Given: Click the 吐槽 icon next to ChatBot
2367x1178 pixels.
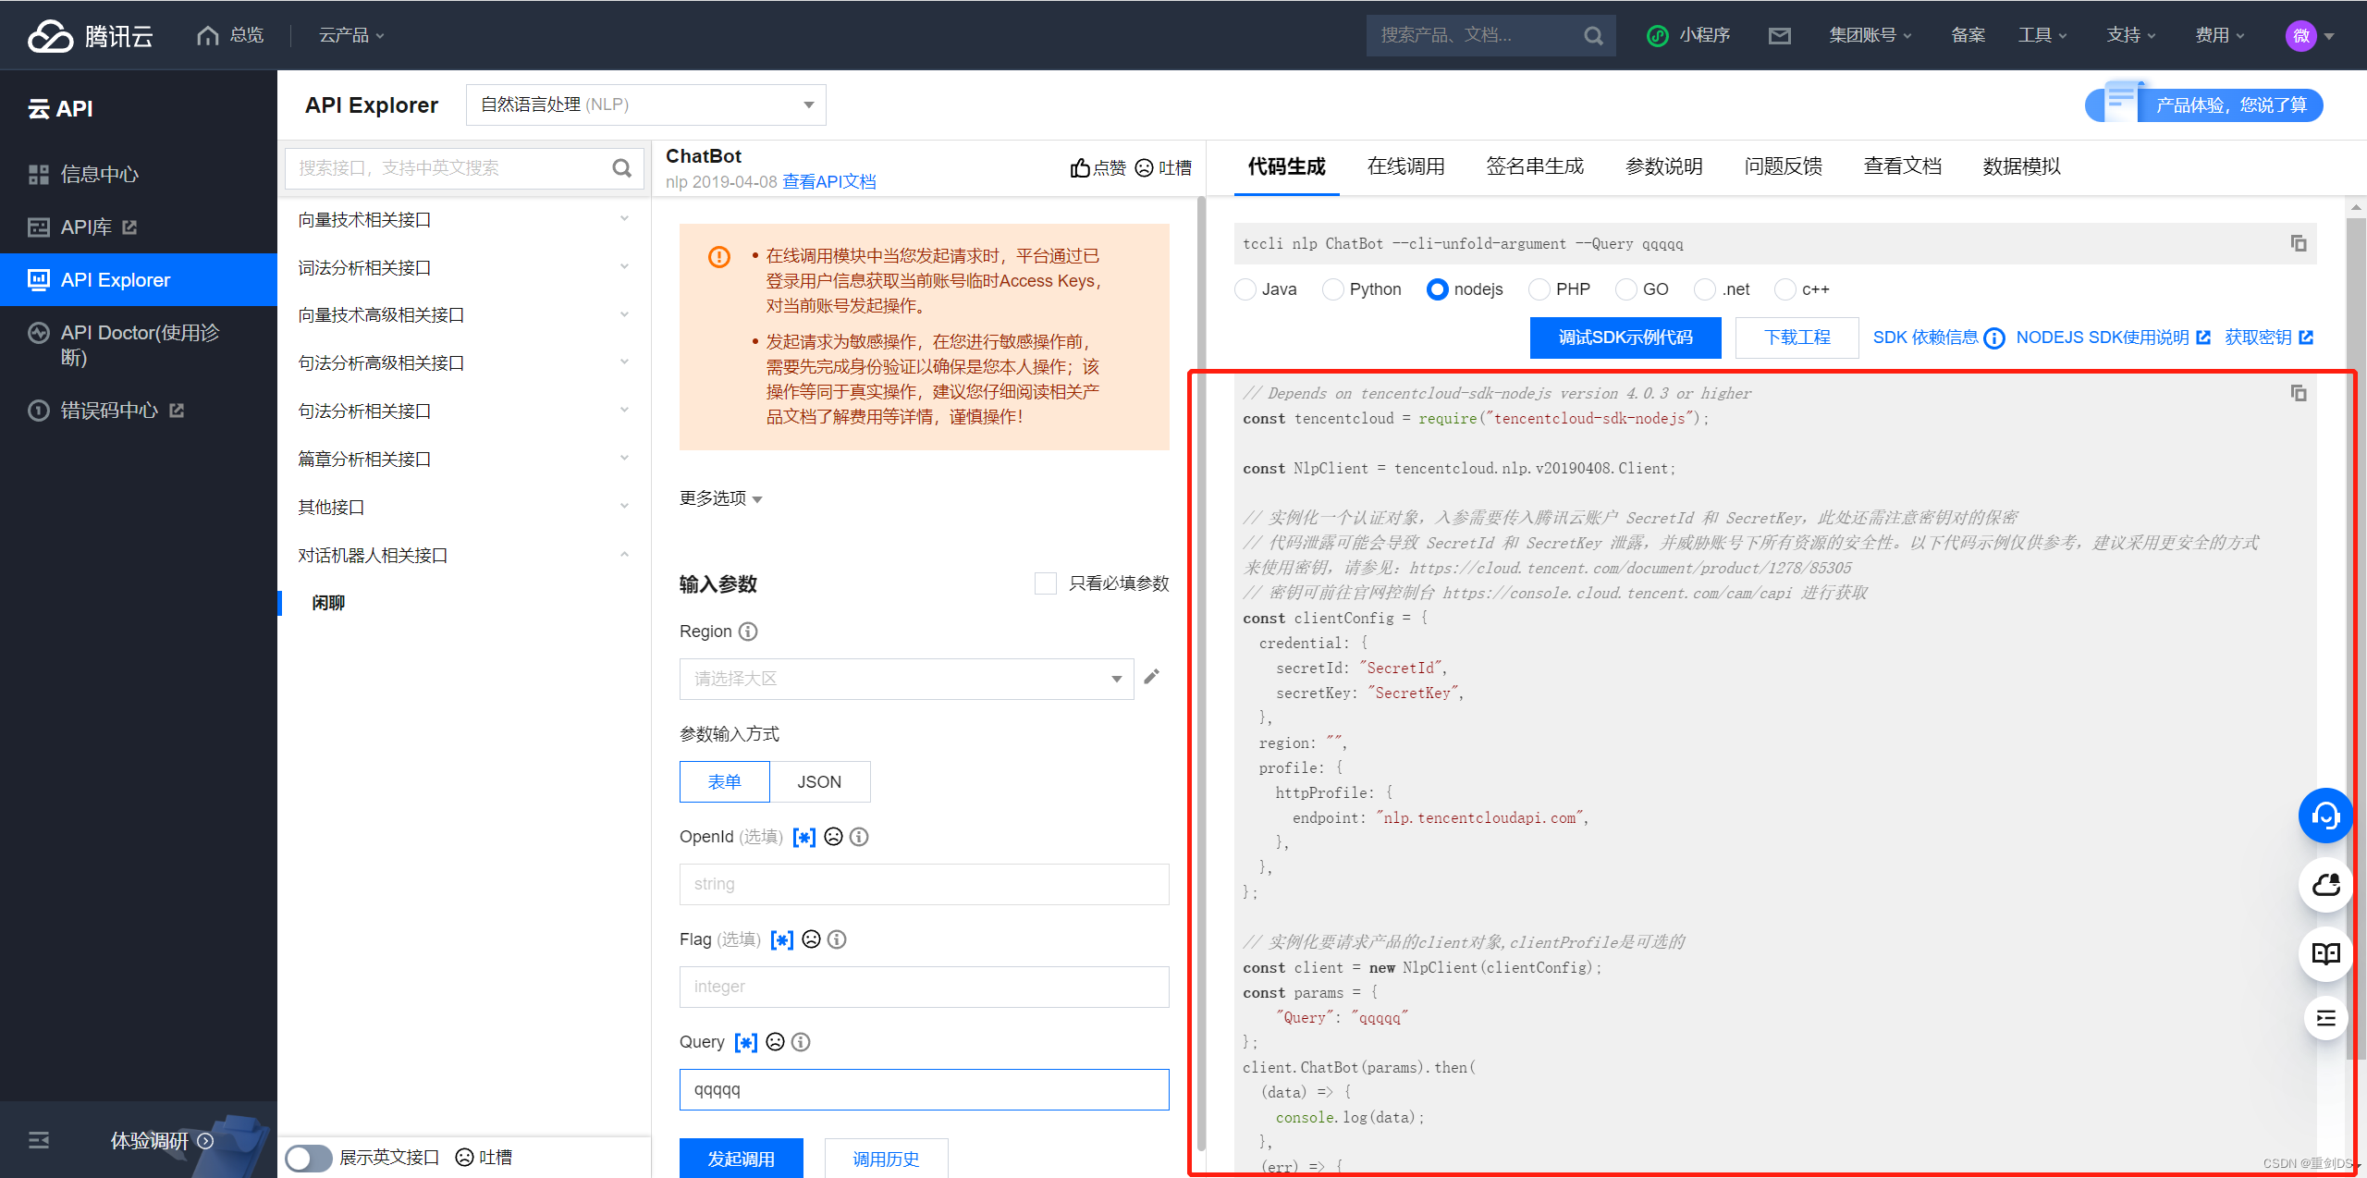Looking at the screenshot, I should tap(1145, 167).
